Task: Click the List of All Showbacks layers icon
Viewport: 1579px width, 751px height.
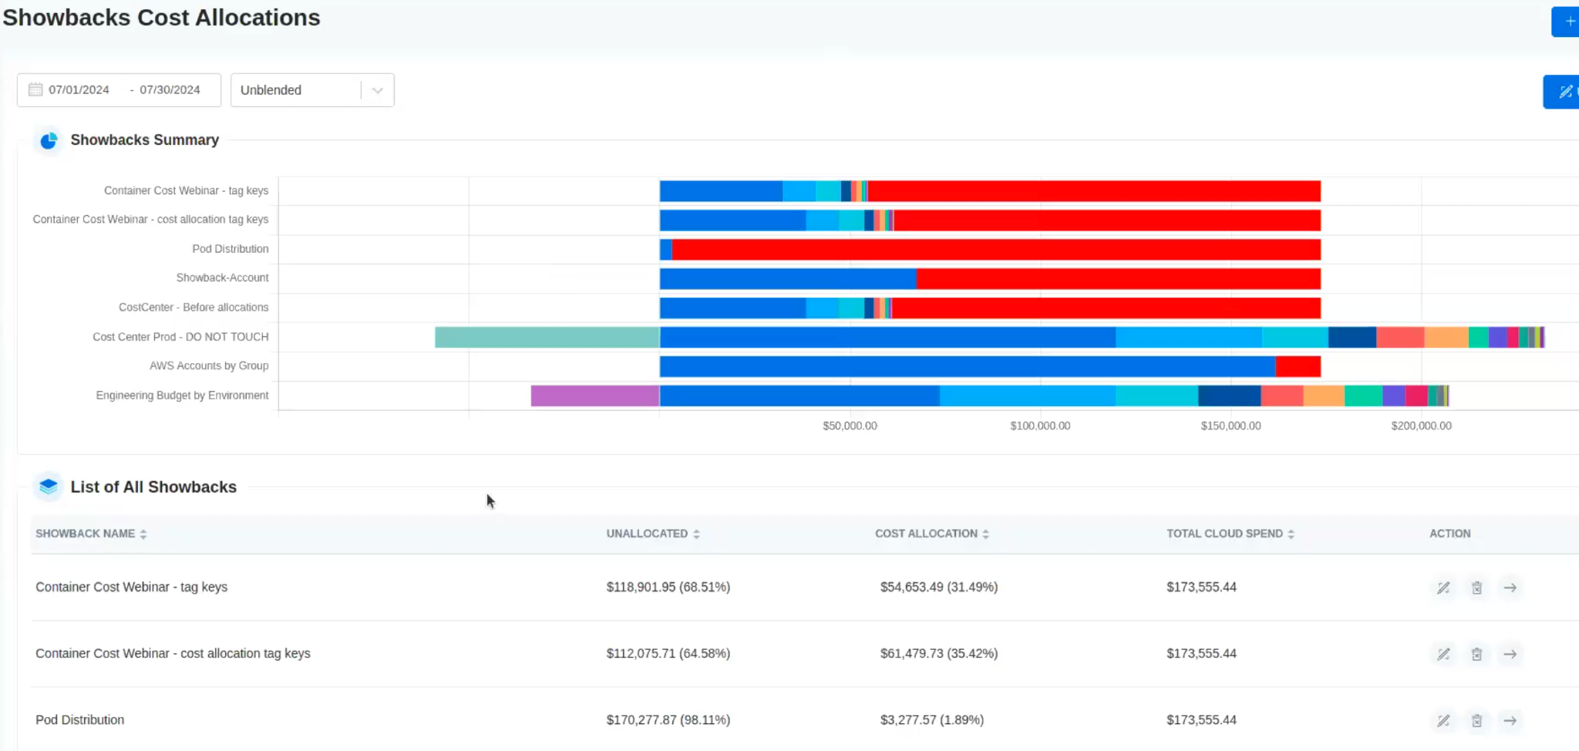Action: tap(49, 487)
